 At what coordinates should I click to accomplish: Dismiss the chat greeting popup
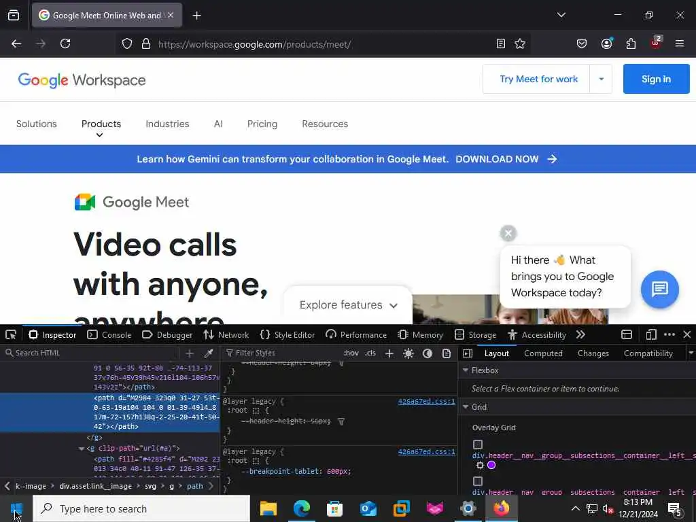click(x=508, y=233)
